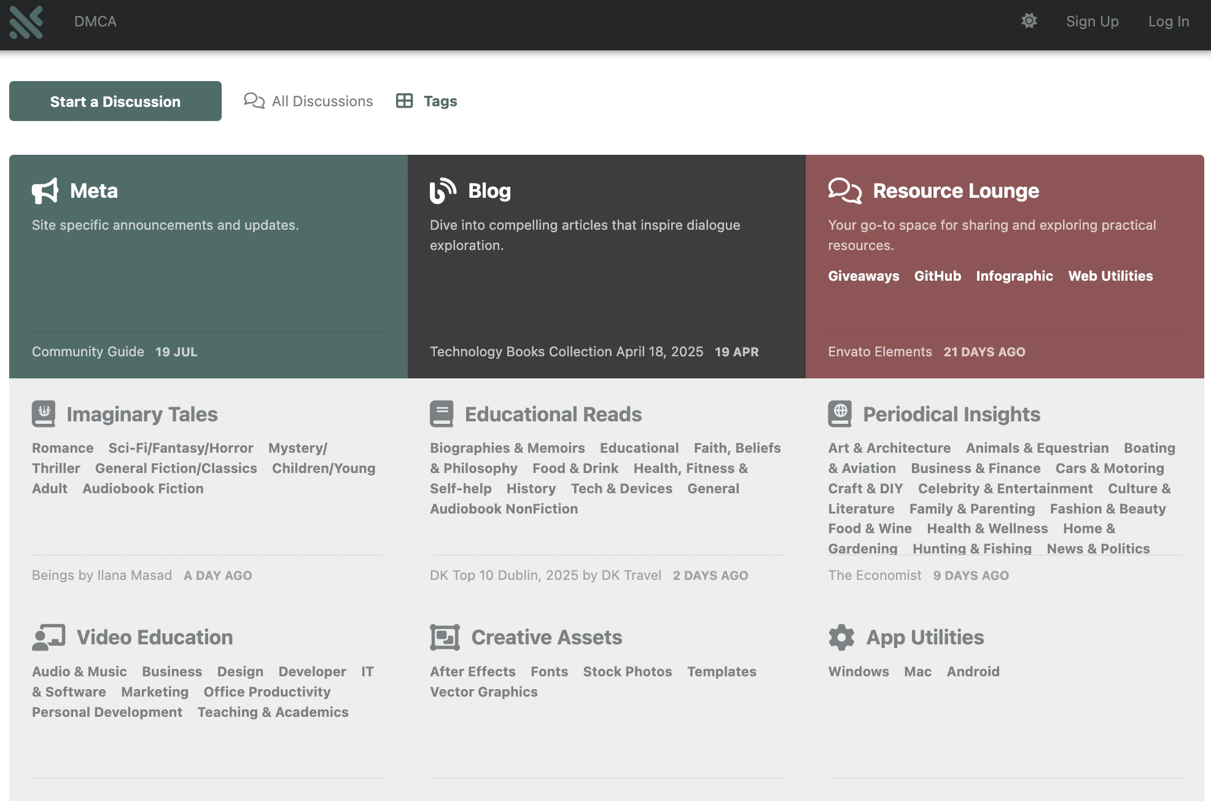Click the Creative Assets image icon
Image resolution: width=1211 pixels, height=801 pixels.
point(445,638)
